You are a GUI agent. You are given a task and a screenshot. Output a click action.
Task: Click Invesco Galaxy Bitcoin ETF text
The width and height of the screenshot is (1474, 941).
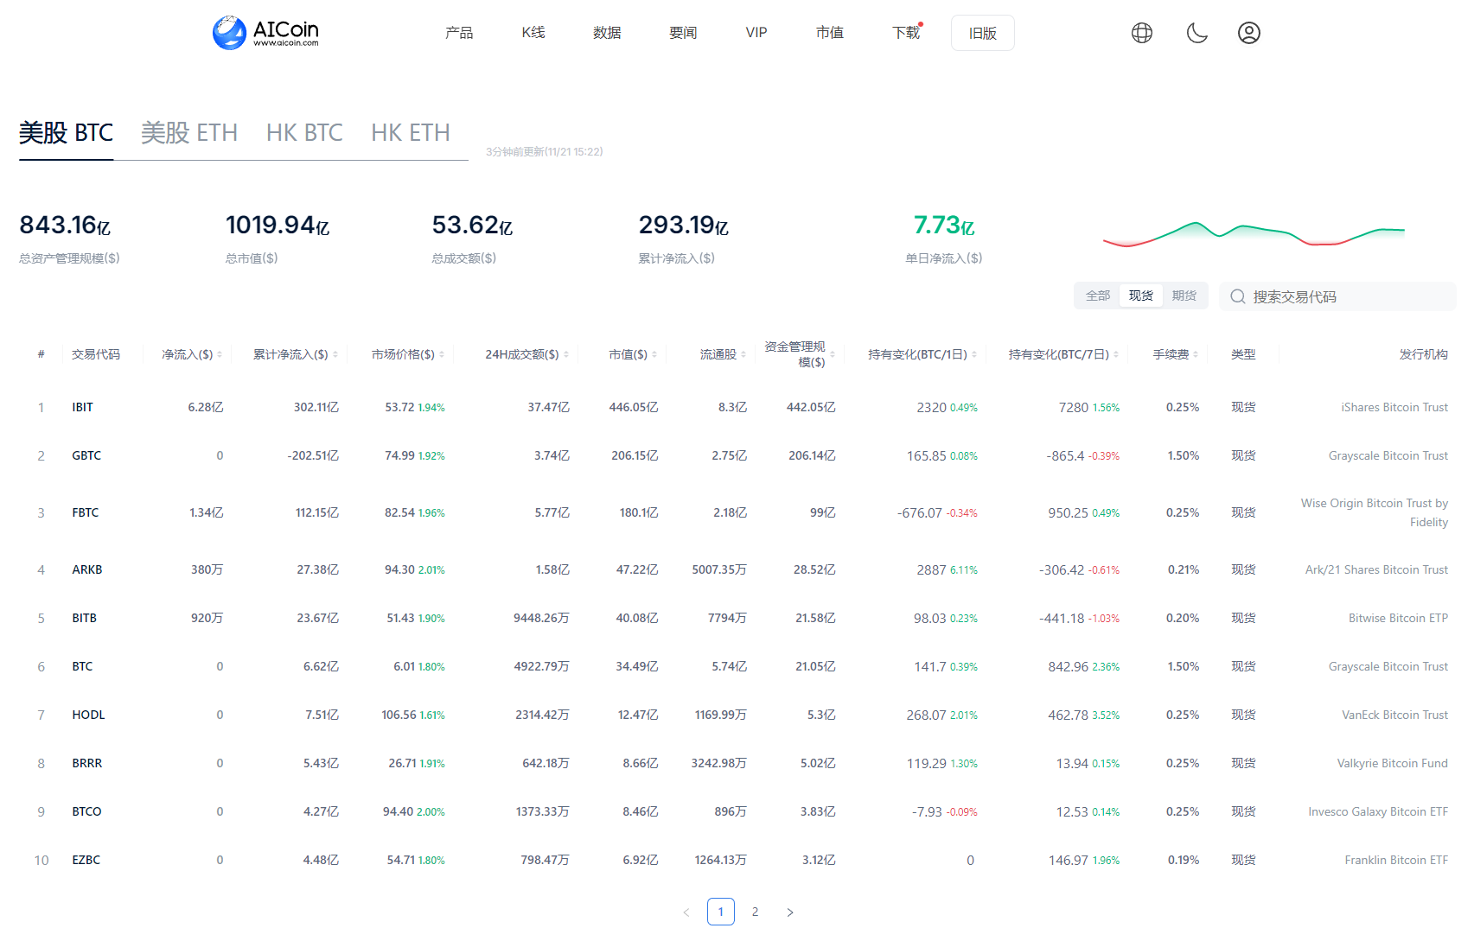[x=1378, y=811]
